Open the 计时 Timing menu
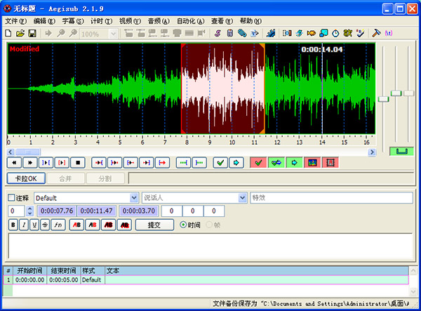Image resolution: width=421 pixels, height=311 pixels. pyautogui.click(x=101, y=21)
